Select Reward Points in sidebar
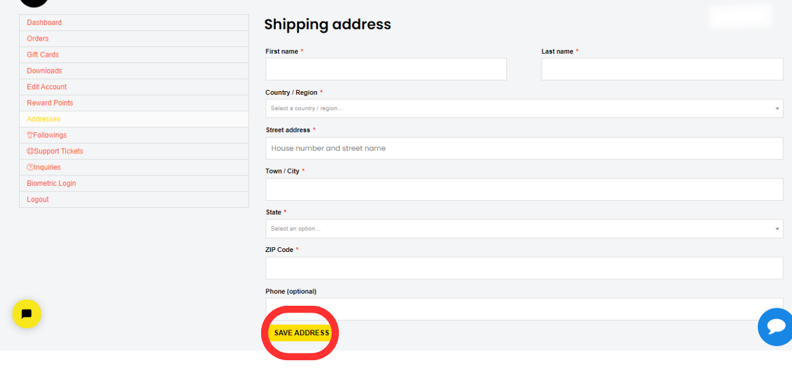Viewport: 792px width, 370px height. coord(50,103)
